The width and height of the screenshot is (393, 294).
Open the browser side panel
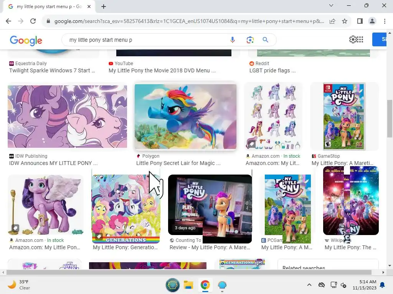[360, 21]
